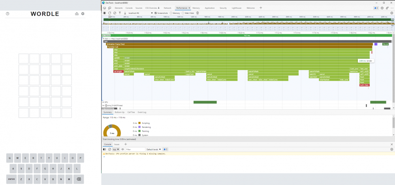The image size is (395, 185).
Task: Click the save profile download arrow
Action: click(x=125, y=13)
